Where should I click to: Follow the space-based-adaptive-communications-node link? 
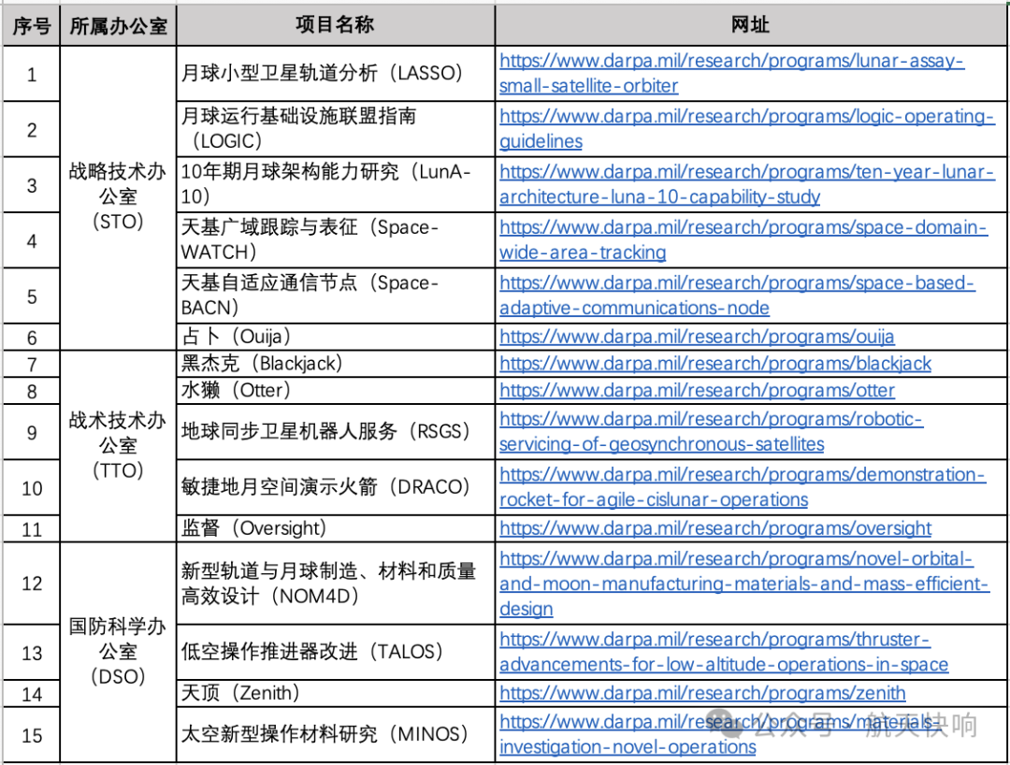tap(736, 283)
